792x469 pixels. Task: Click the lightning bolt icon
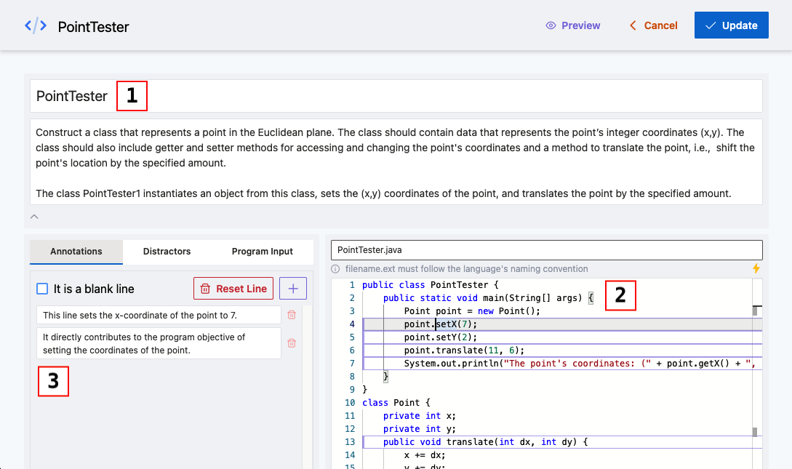756,268
